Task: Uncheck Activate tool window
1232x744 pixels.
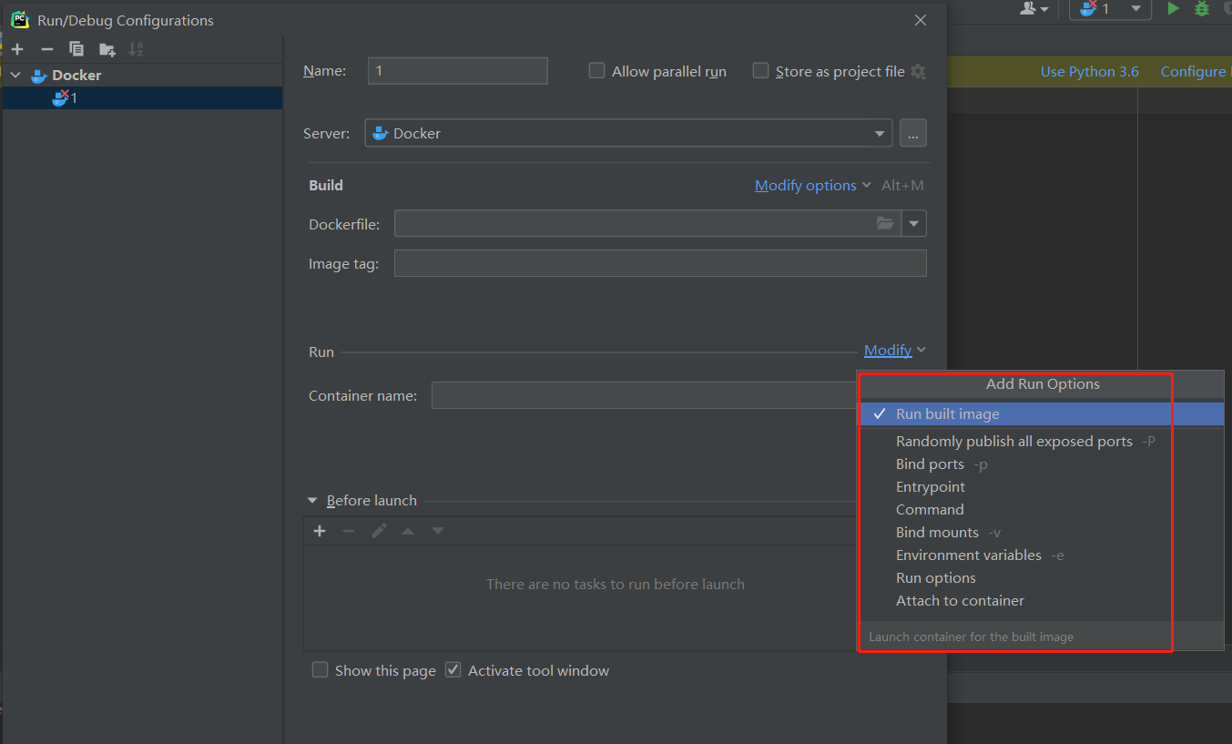Action: [x=453, y=670]
